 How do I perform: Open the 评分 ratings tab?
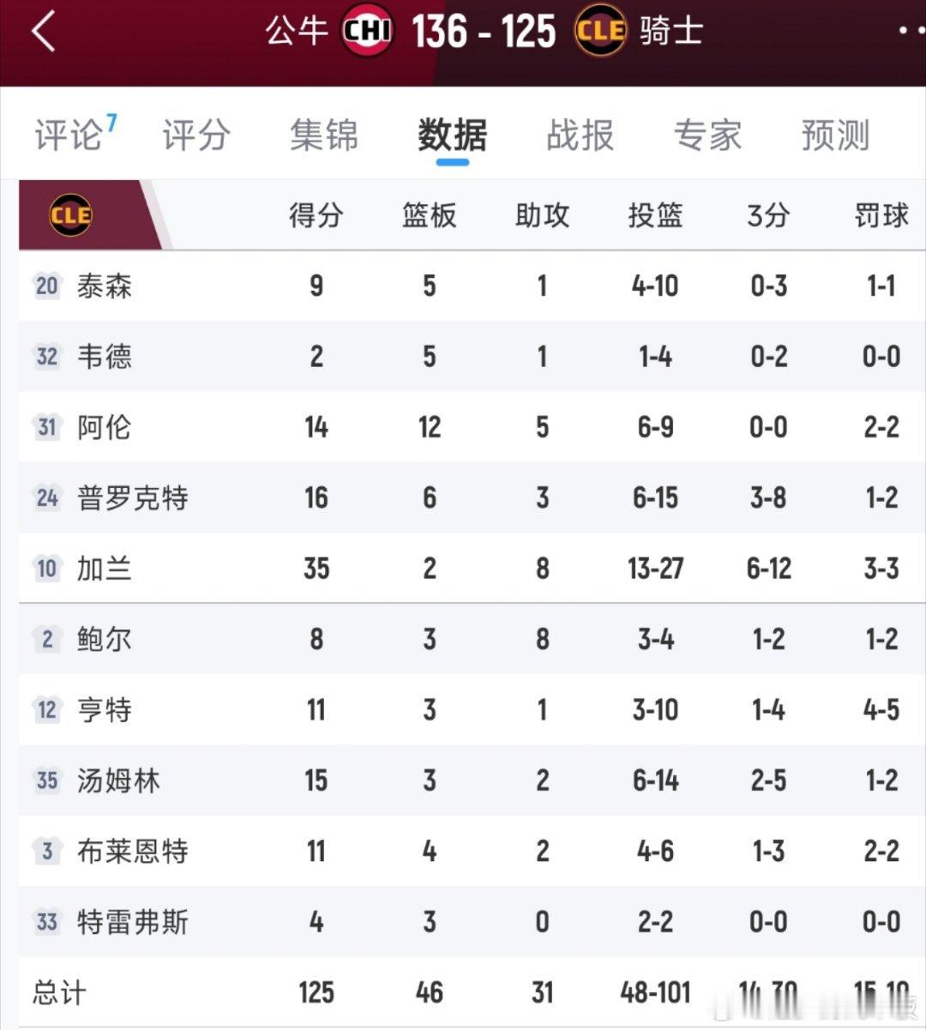(196, 136)
